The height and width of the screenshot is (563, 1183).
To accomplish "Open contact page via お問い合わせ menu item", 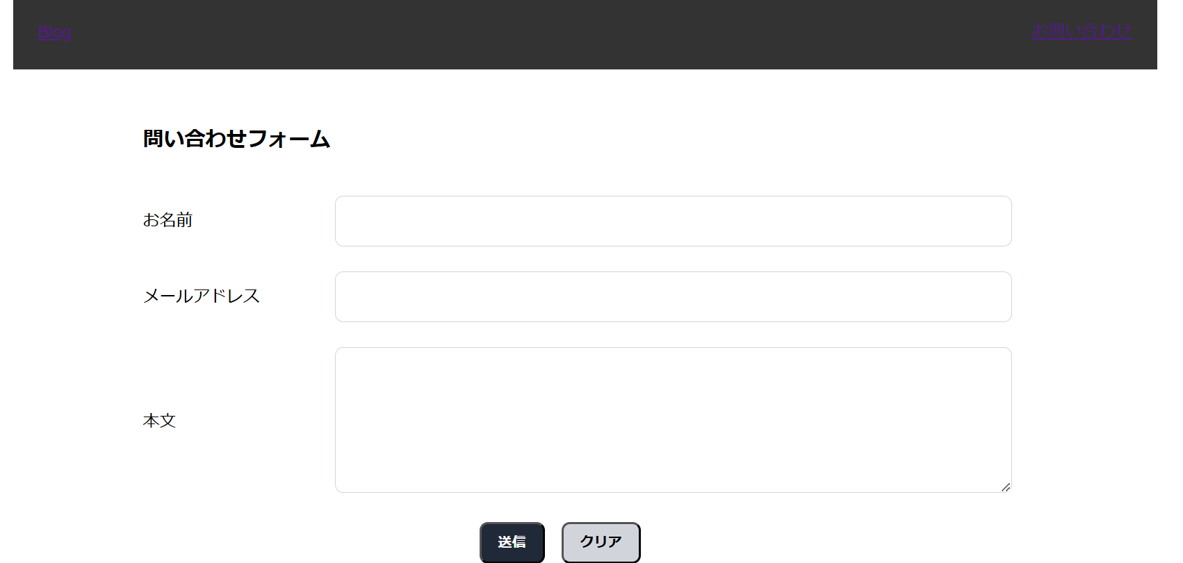I will (1082, 31).
